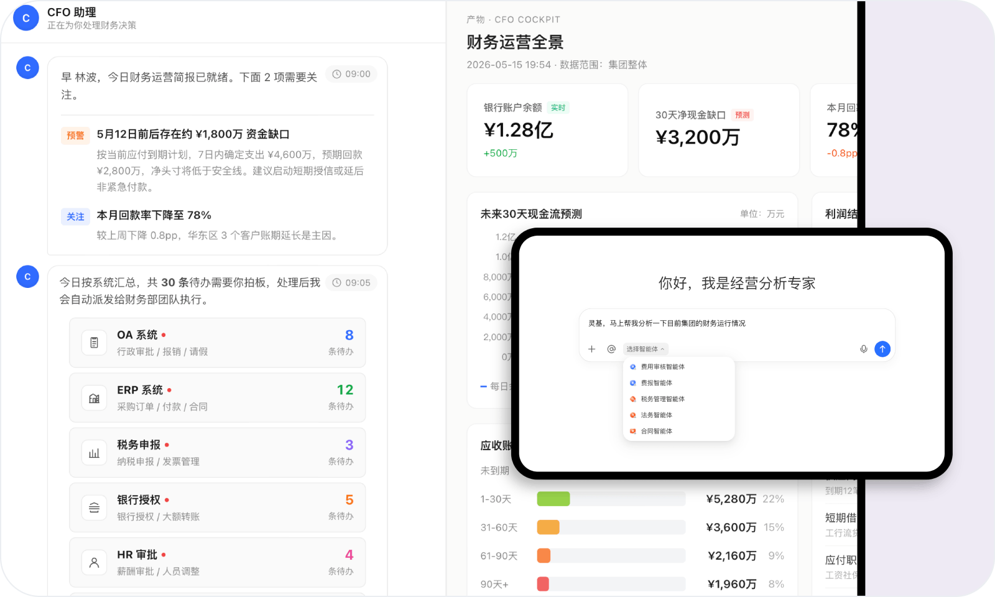Open the 银行授权 pending tasks card

click(x=218, y=508)
